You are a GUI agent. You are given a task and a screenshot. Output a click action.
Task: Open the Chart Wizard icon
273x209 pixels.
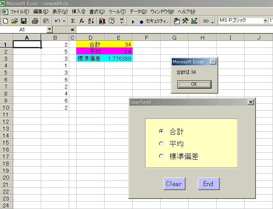(102, 21)
